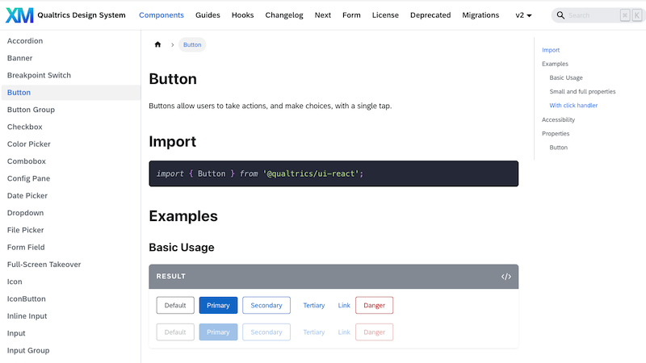The image size is (646, 363).
Task: Jump to Accessibility in table of contents
Action: click(x=558, y=119)
